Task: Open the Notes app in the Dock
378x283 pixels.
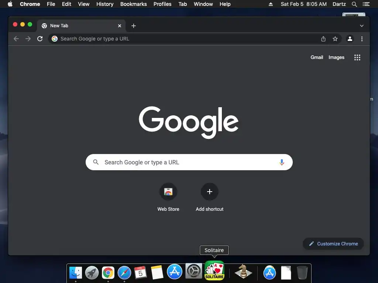Action: (x=157, y=273)
